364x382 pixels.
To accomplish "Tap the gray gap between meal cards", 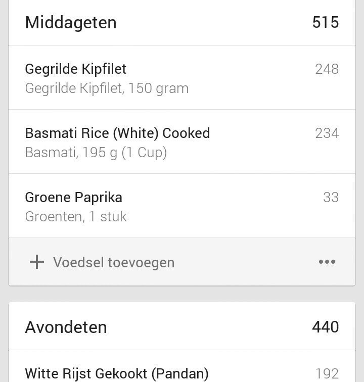I will coord(182,294).
